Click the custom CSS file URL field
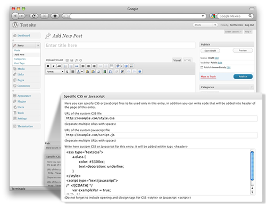This screenshot has height=204, width=266. point(161,118)
